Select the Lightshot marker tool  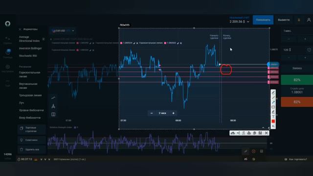pos(273,112)
